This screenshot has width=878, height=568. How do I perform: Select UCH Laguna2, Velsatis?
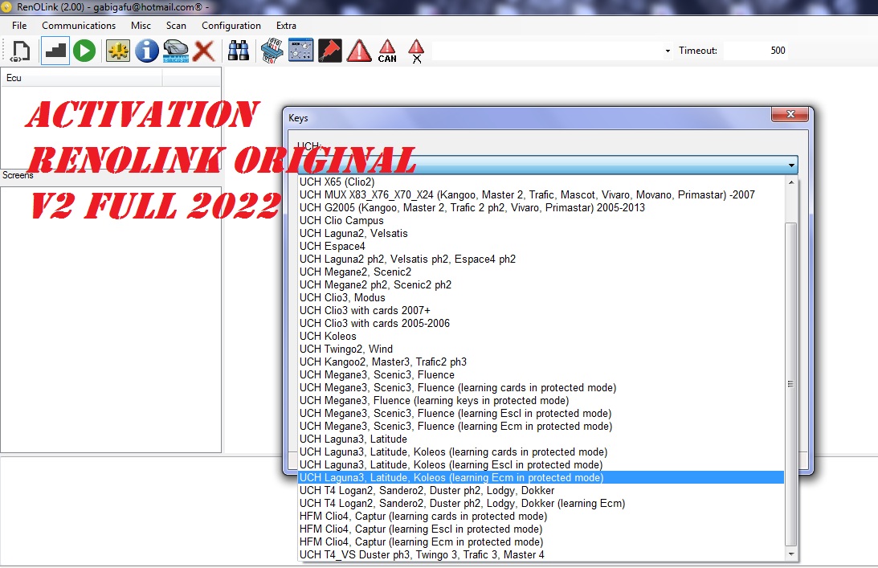pos(541,233)
